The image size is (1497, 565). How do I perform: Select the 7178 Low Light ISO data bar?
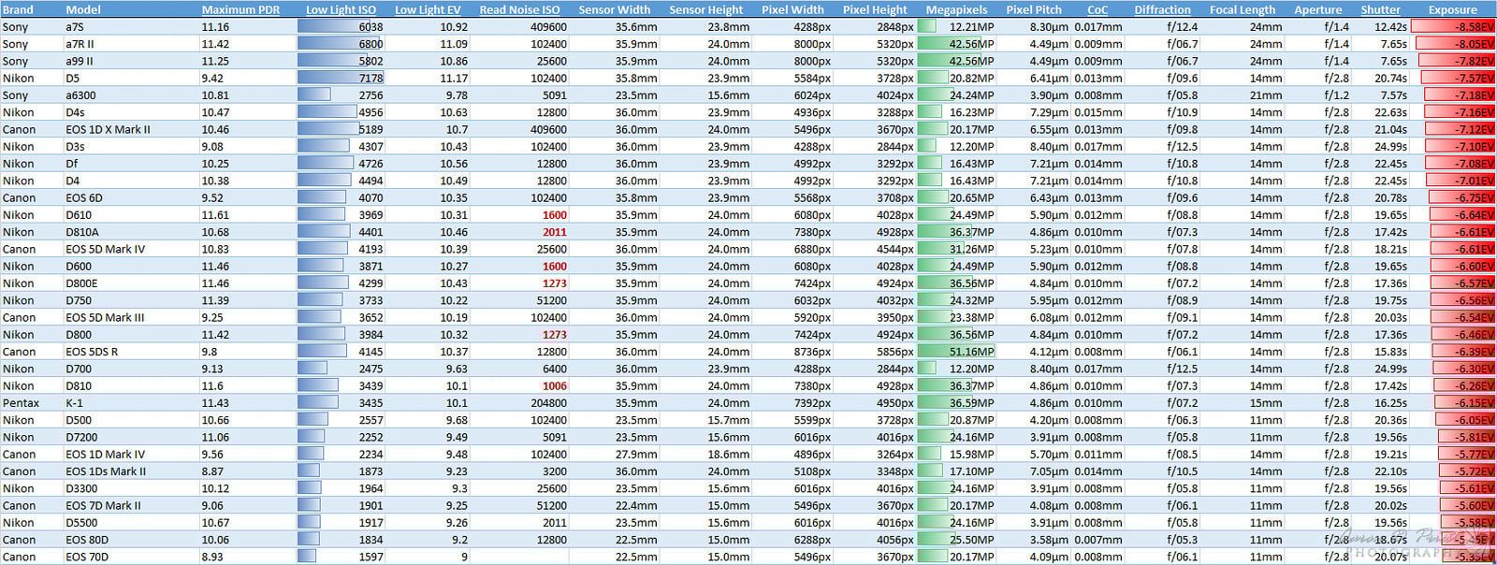tap(341, 79)
